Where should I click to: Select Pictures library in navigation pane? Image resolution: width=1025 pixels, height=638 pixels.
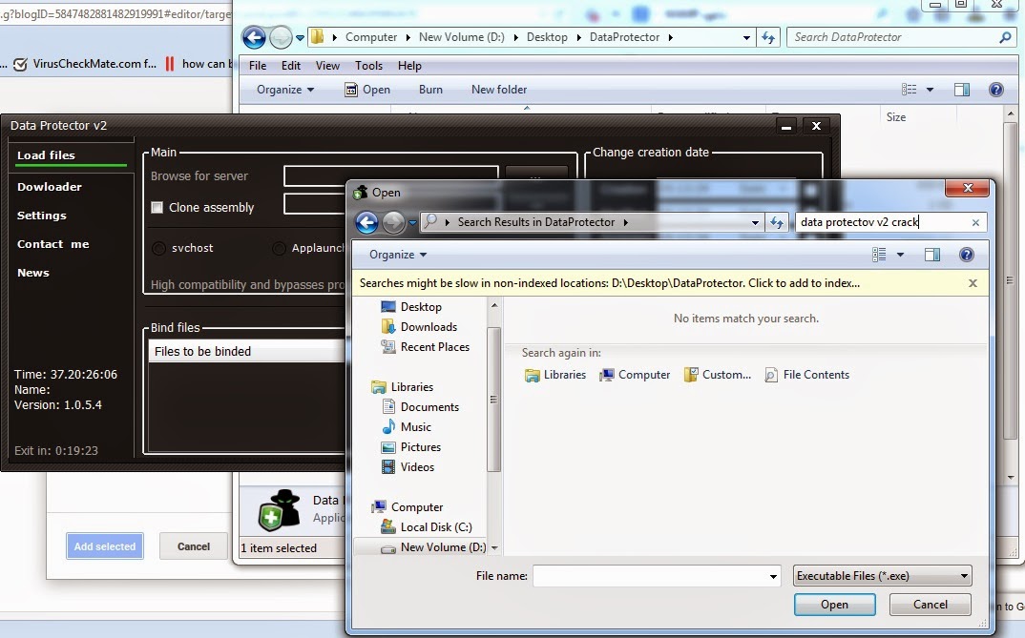click(x=411, y=447)
